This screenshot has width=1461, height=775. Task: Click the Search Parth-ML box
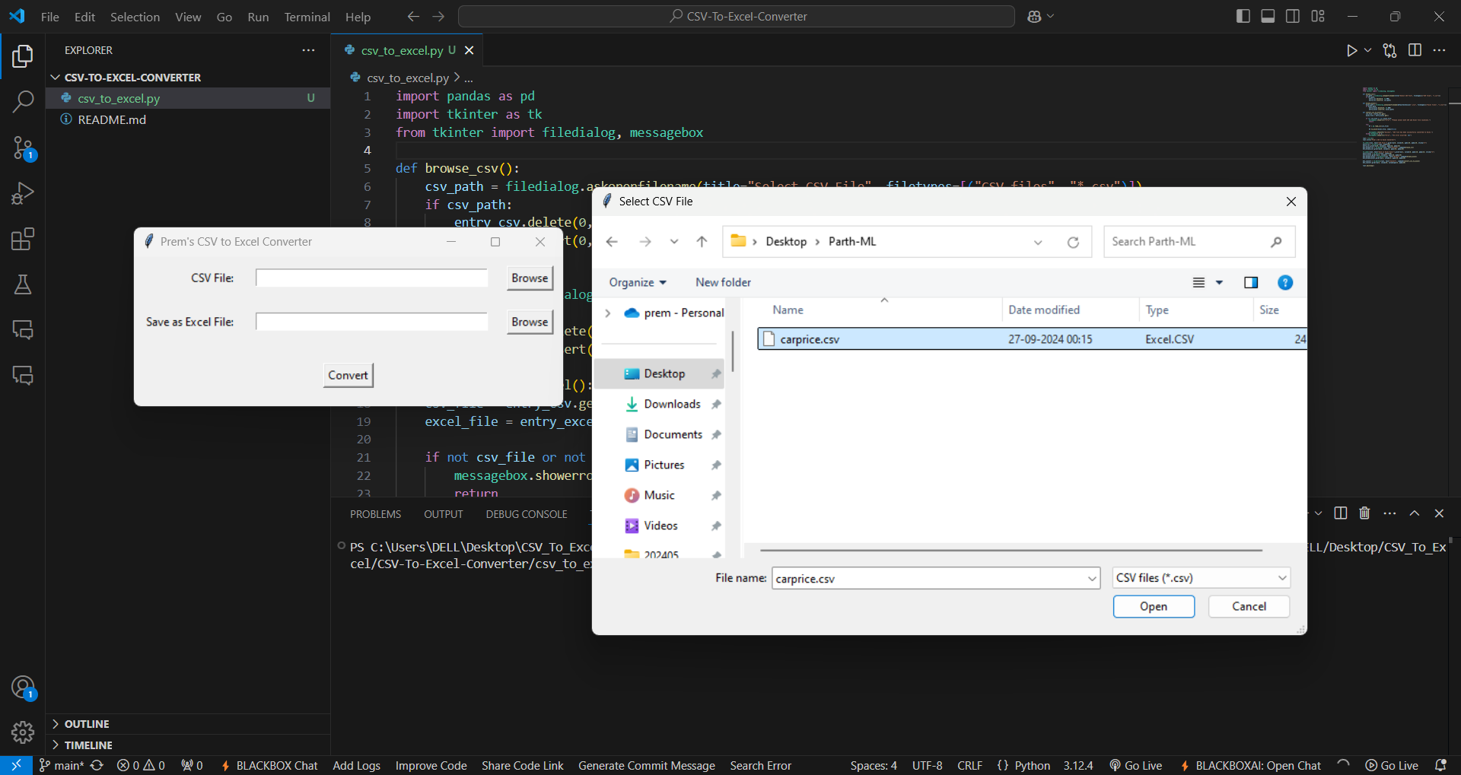[x=1199, y=242]
